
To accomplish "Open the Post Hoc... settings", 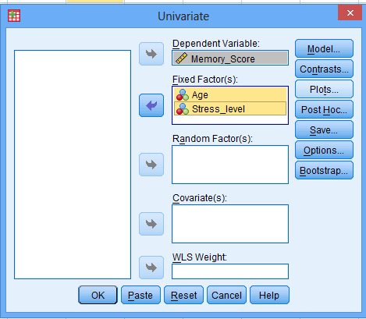I will click(324, 109).
